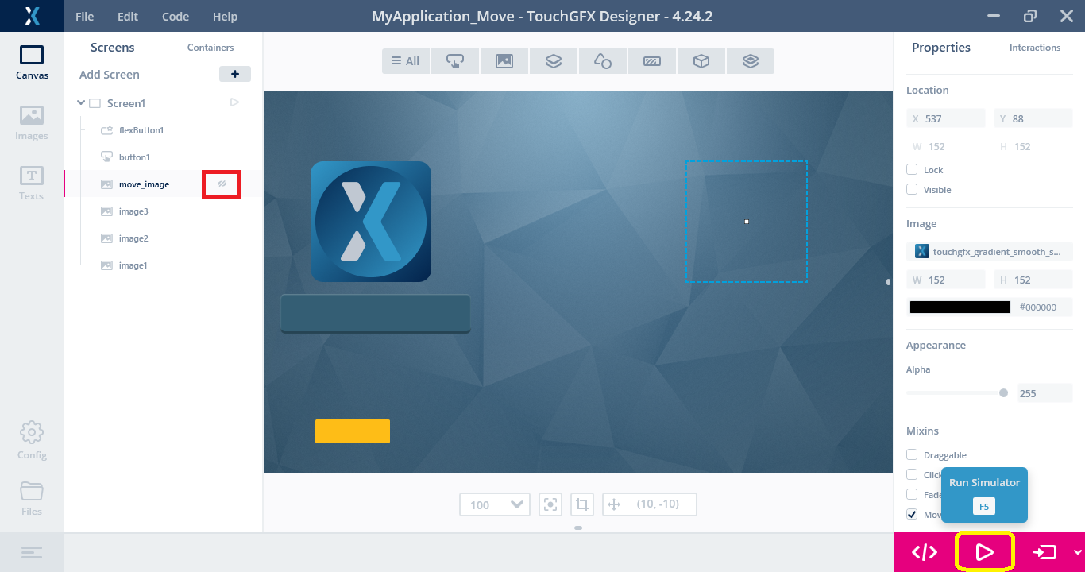Toggle the Click mixin checkbox
The height and width of the screenshot is (572, 1085).
click(x=912, y=474)
